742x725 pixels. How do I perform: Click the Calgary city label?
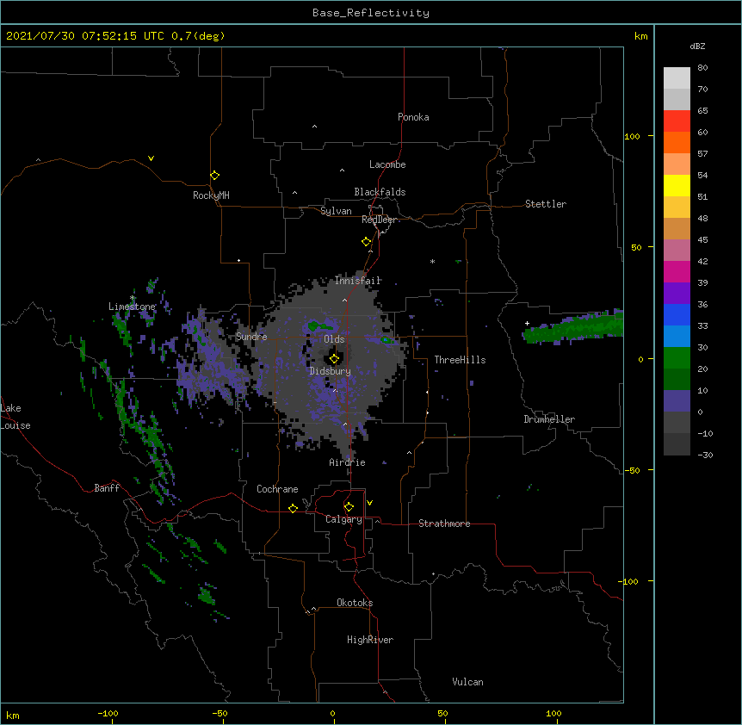coord(343,519)
